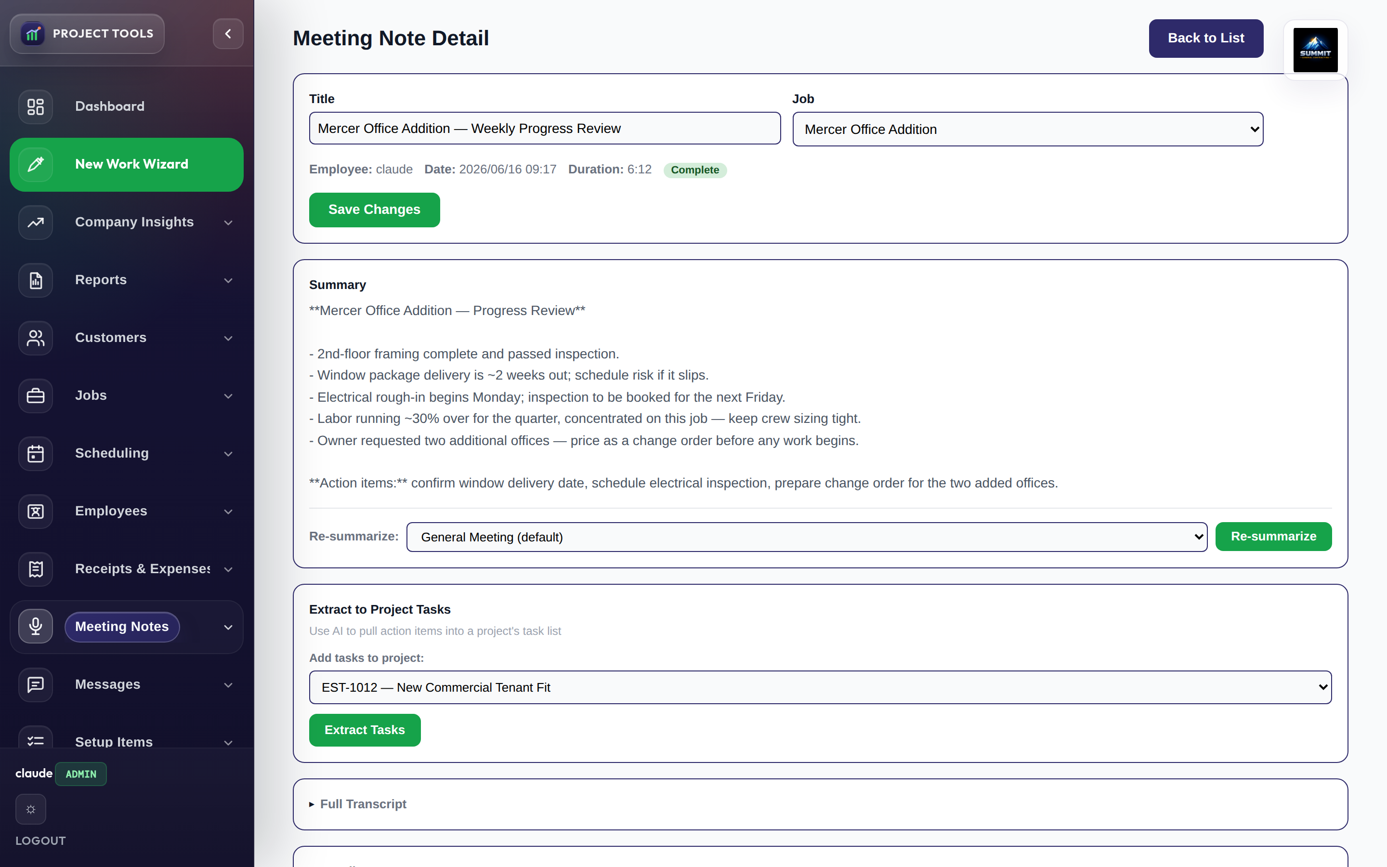Toggle the theme with the sun icon
Screen dimensions: 1387x867
pos(31,809)
